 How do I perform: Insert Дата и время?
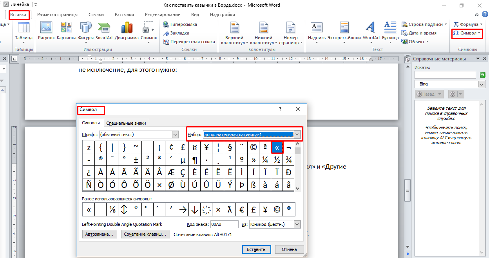[419, 33]
